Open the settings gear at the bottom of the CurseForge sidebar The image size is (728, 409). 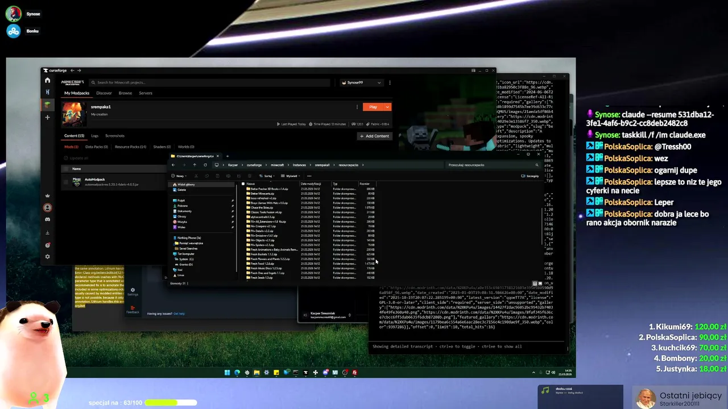pos(48,257)
